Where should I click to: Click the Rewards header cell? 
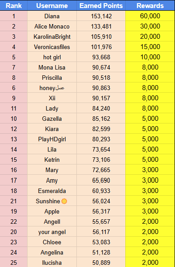click(150, 5)
